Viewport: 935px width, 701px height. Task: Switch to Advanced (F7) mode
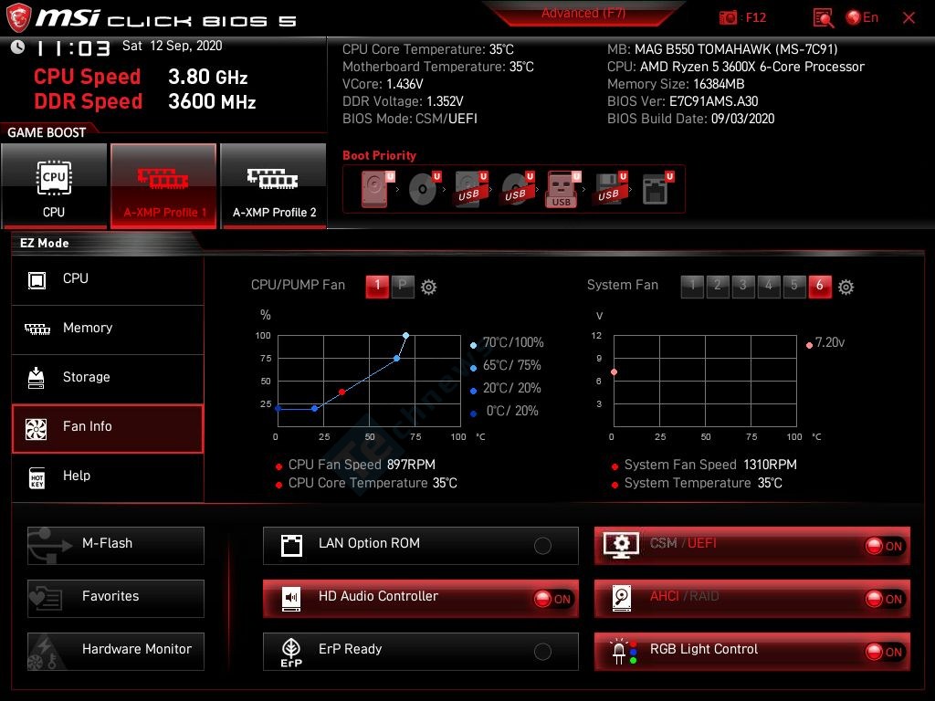tap(583, 13)
